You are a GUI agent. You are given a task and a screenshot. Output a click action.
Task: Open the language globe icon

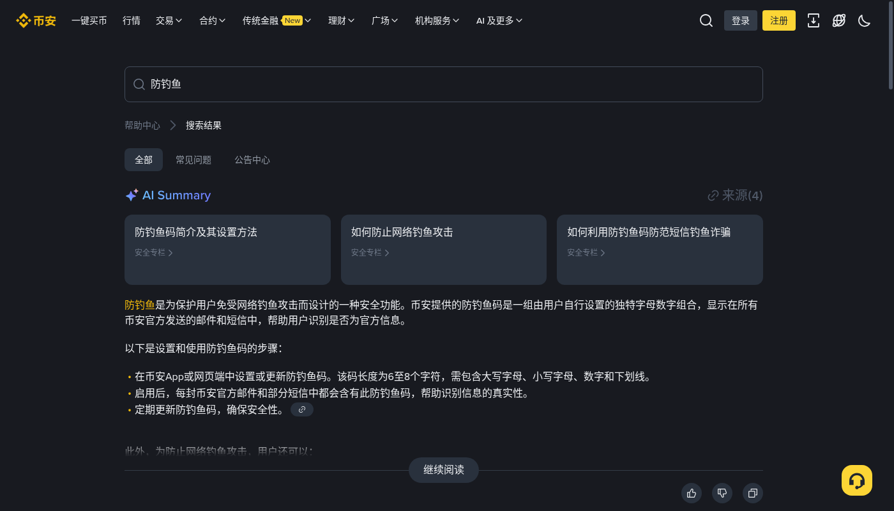tap(839, 20)
